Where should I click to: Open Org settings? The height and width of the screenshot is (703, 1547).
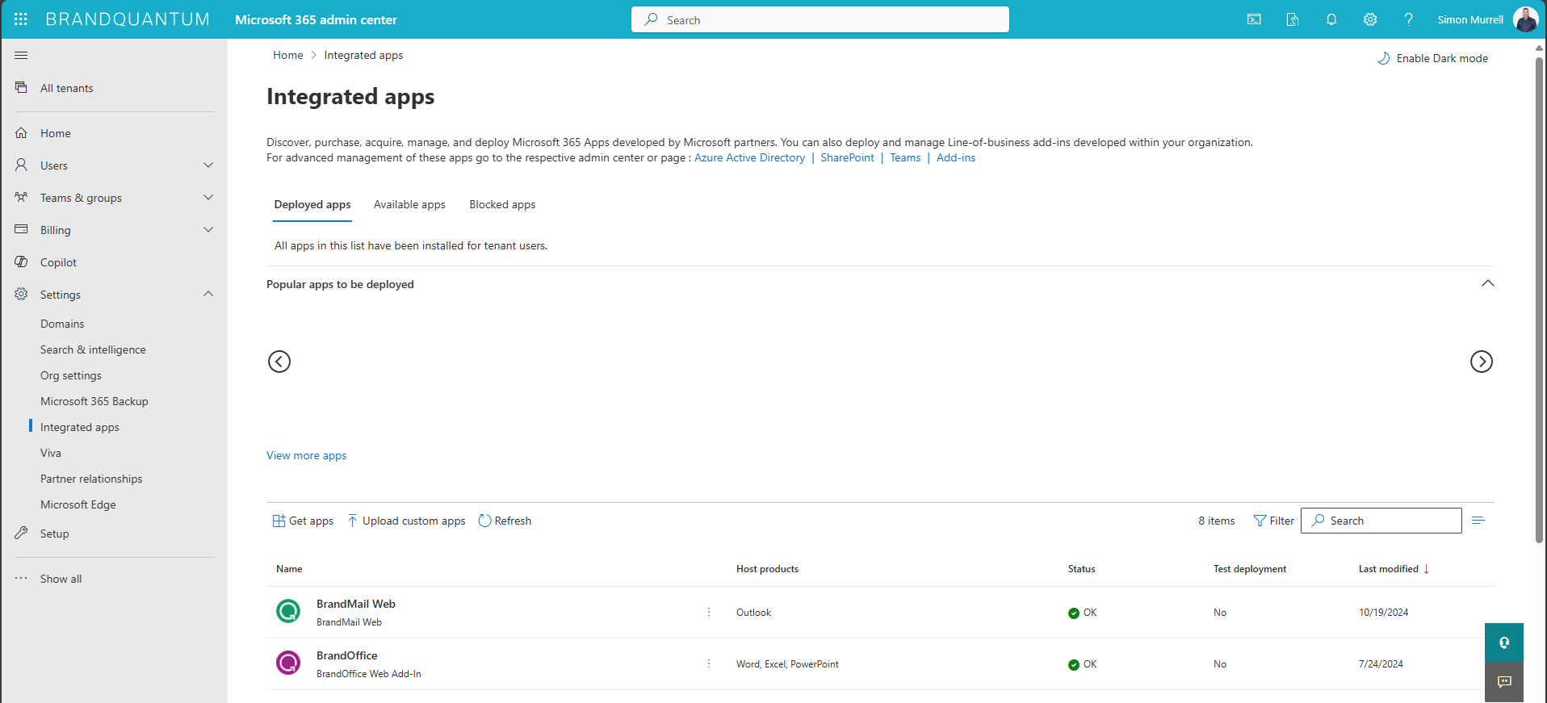coord(71,375)
